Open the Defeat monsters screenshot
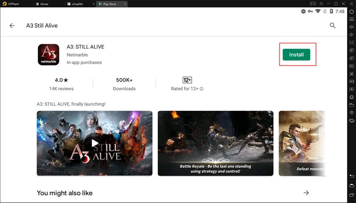 click(x=302, y=143)
